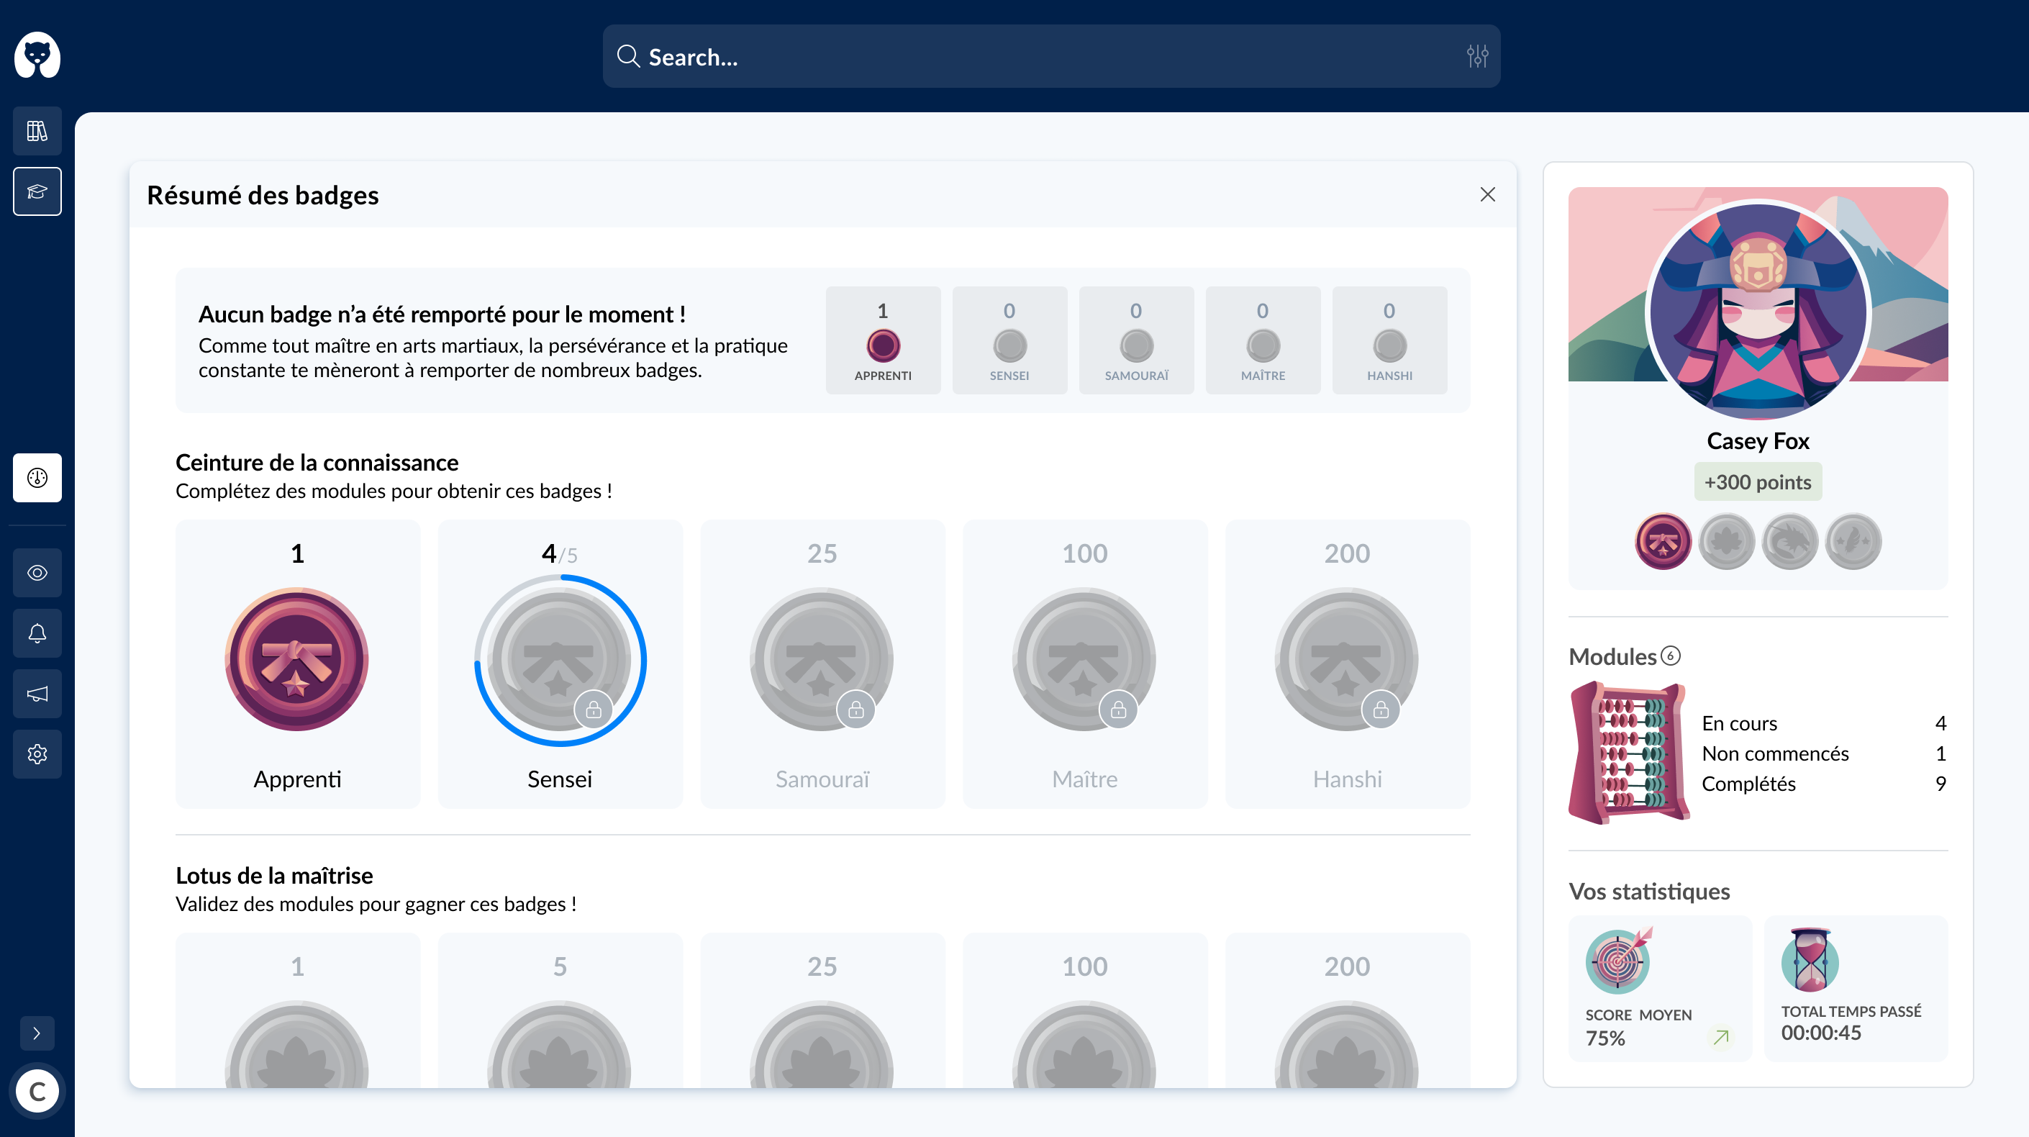Open the user avatar C button
This screenshot has width=2029, height=1137.
[37, 1092]
